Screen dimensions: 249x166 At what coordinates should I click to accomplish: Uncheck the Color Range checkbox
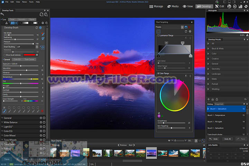[x=158, y=73]
